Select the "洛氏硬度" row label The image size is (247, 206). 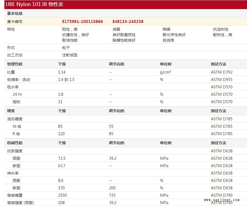pyautogui.click(x=15, y=119)
